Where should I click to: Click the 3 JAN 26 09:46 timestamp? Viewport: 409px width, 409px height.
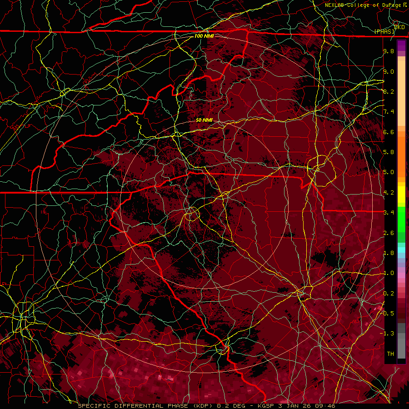306,406
